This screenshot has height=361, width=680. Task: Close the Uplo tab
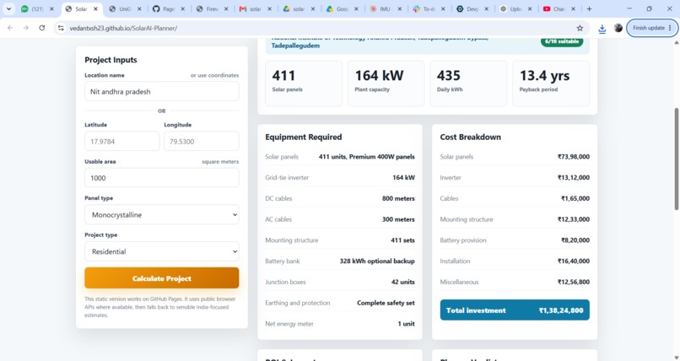(x=530, y=8)
